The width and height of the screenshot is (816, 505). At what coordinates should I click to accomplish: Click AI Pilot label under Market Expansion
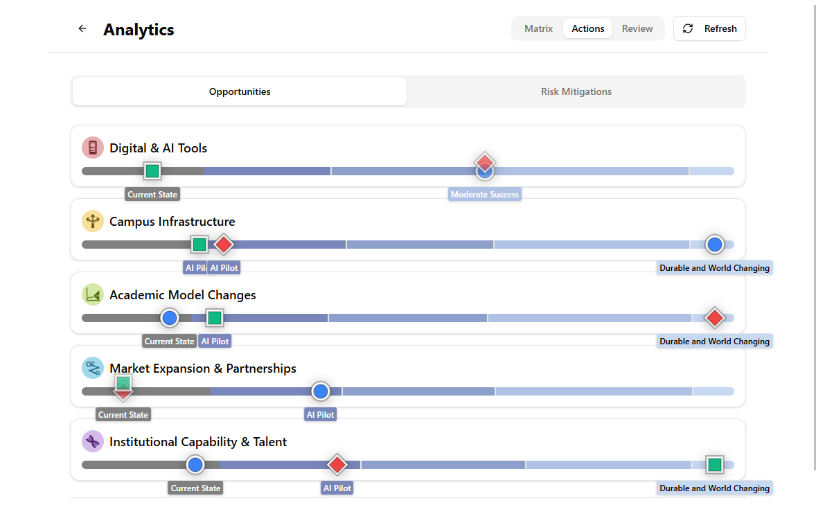[321, 414]
